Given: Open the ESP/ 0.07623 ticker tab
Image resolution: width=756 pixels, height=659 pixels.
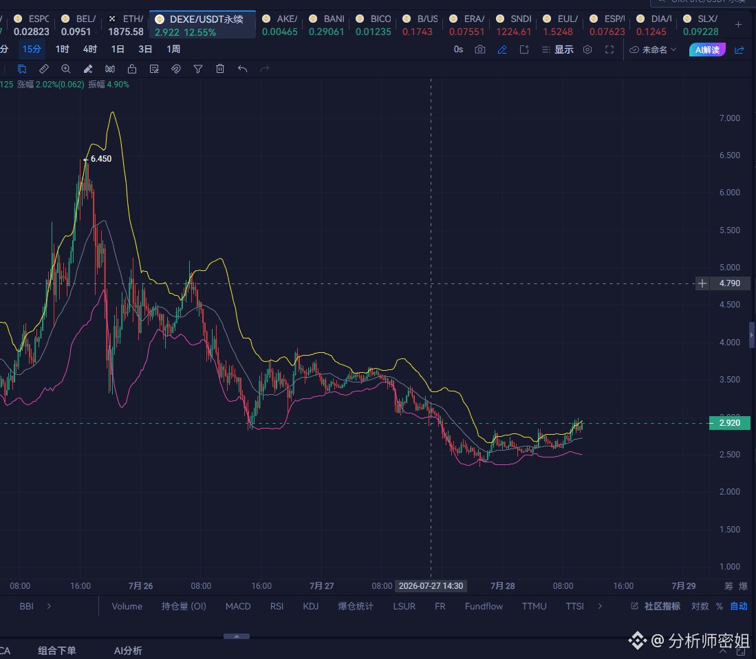Looking at the screenshot, I should click(x=607, y=25).
